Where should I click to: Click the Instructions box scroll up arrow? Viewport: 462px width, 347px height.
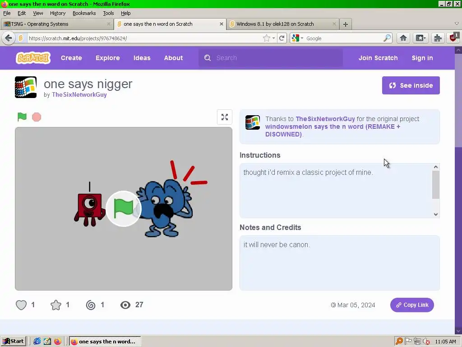(436, 167)
